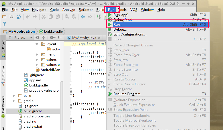The height and width of the screenshot is (130, 223).
Task: Click the scroll from source target icon
Action: click(37, 38)
